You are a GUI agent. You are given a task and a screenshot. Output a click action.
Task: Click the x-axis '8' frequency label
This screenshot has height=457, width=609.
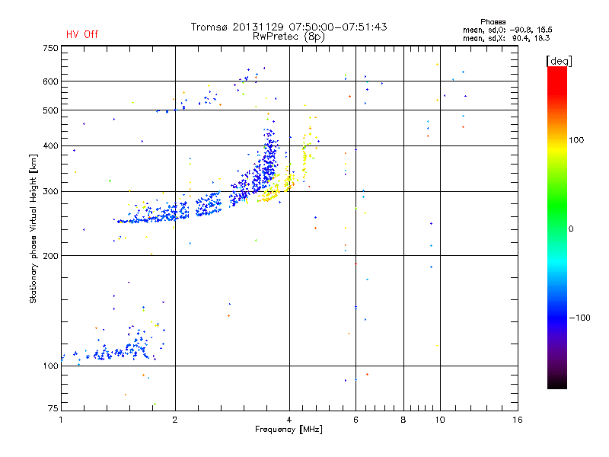(x=403, y=420)
